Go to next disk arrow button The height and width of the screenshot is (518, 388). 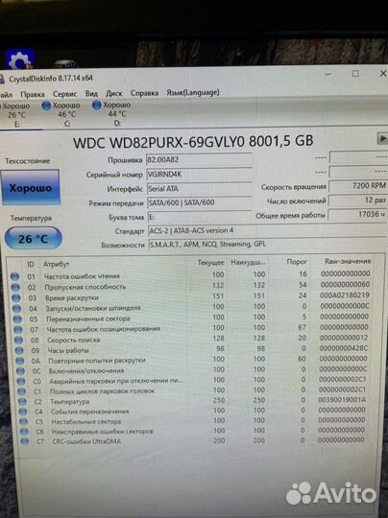pyautogui.click(x=382, y=138)
